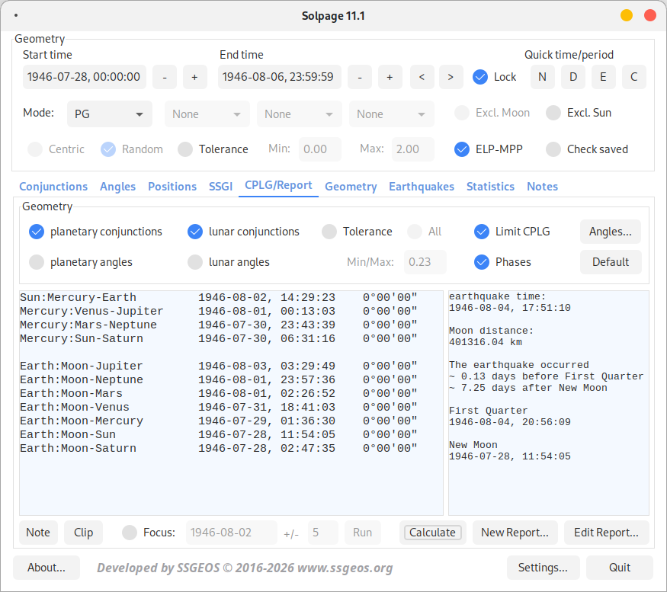Shift period backward with < button
Image resolution: width=667 pixels, height=592 pixels.
tap(422, 77)
